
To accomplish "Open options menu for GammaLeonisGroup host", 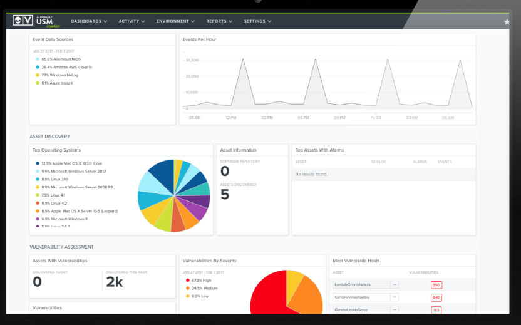I will [x=395, y=310].
